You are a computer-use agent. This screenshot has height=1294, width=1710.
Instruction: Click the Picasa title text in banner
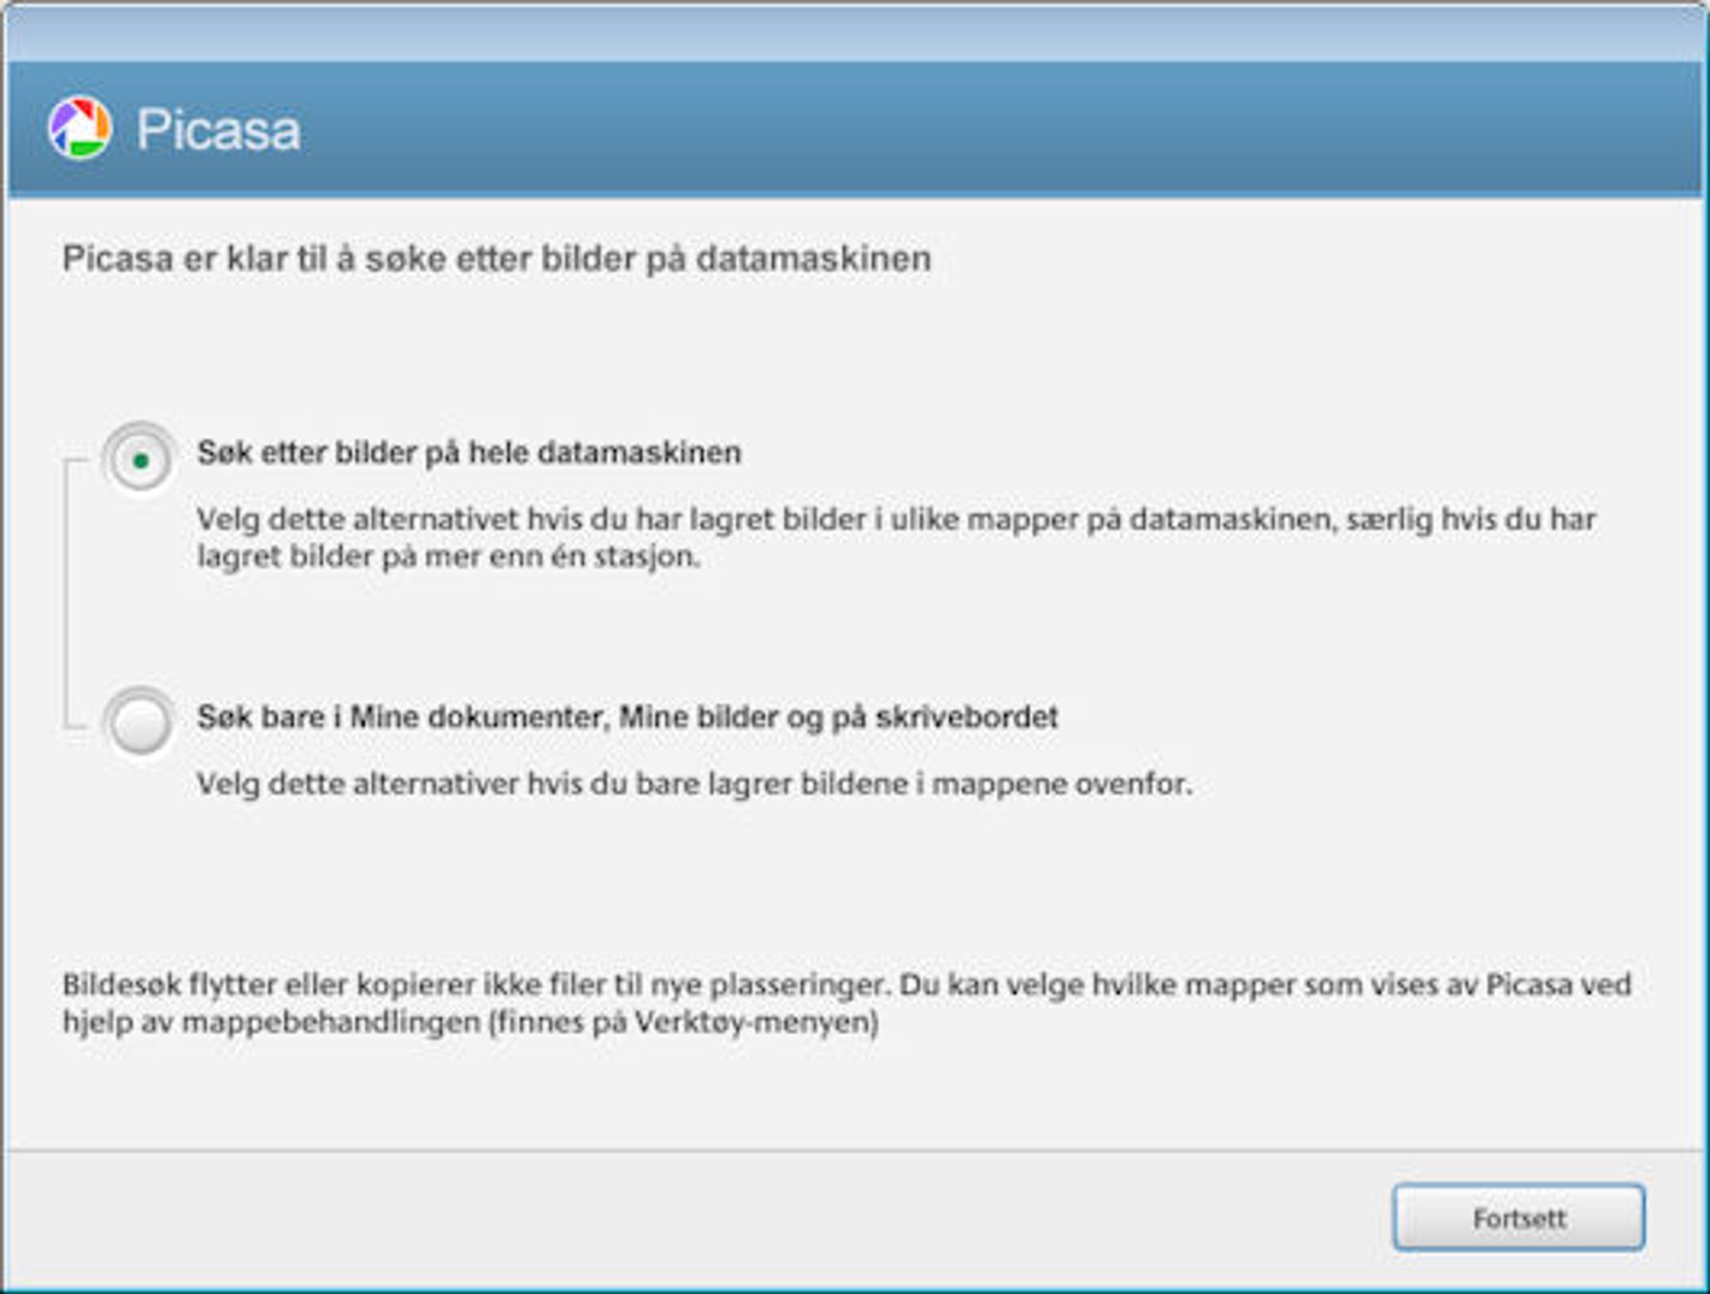pyautogui.click(x=219, y=130)
